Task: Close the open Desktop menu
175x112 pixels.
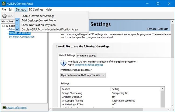Action: (21, 9)
